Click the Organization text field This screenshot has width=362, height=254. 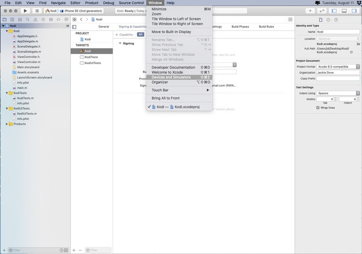(338, 73)
